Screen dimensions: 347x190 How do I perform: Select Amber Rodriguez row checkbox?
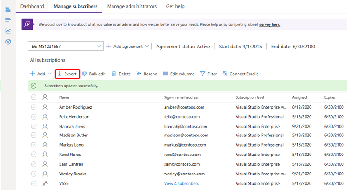[34, 107]
